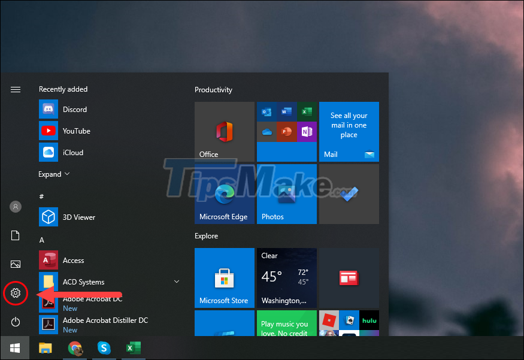Open File Explorer from the taskbar
524x360 pixels.
pos(45,348)
